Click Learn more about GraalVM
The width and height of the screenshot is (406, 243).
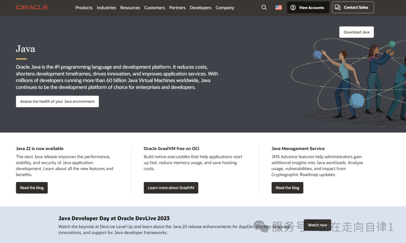click(x=171, y=188)
